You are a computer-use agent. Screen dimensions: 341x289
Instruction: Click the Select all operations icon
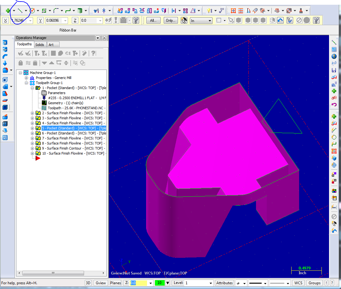point(21,53)
